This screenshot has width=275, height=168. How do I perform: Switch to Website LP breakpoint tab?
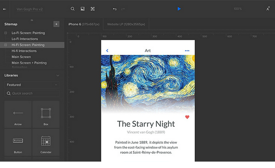[126, 24]
